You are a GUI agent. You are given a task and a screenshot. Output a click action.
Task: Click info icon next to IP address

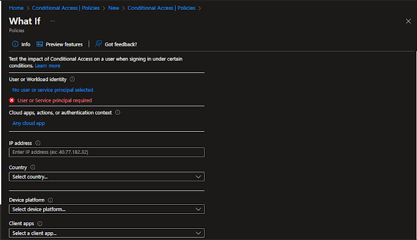(38, 143)
